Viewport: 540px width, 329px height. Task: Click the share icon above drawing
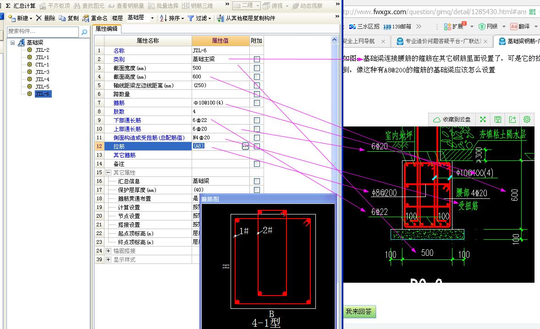pos(512,120)
